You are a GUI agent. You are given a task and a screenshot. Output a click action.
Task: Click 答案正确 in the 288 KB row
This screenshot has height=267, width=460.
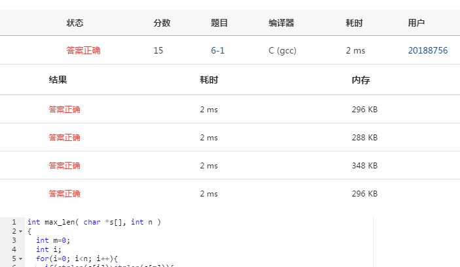tap(65, 138)
